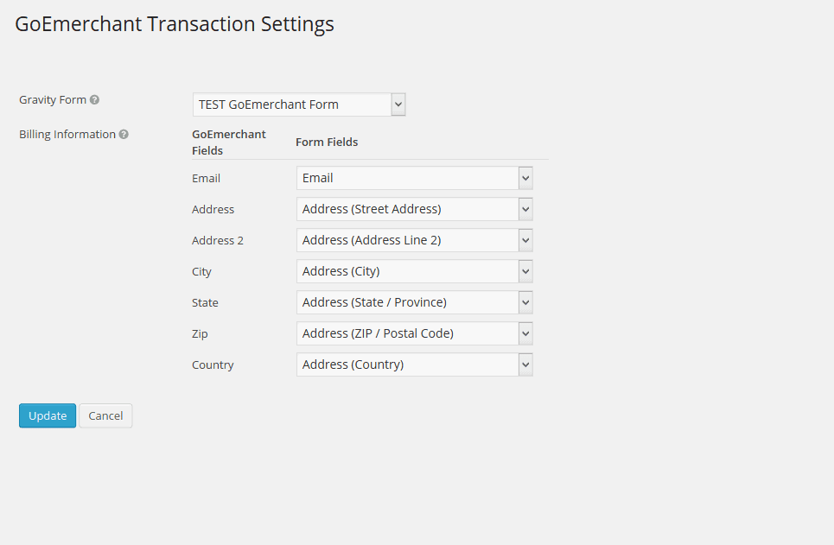Click the Gravity Form label text

pos(53,100)
